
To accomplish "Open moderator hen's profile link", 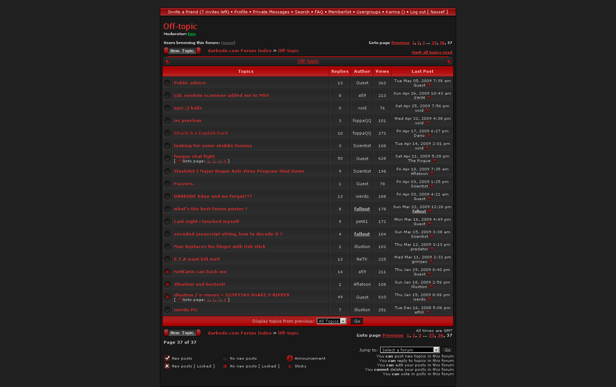I will 191,34.
